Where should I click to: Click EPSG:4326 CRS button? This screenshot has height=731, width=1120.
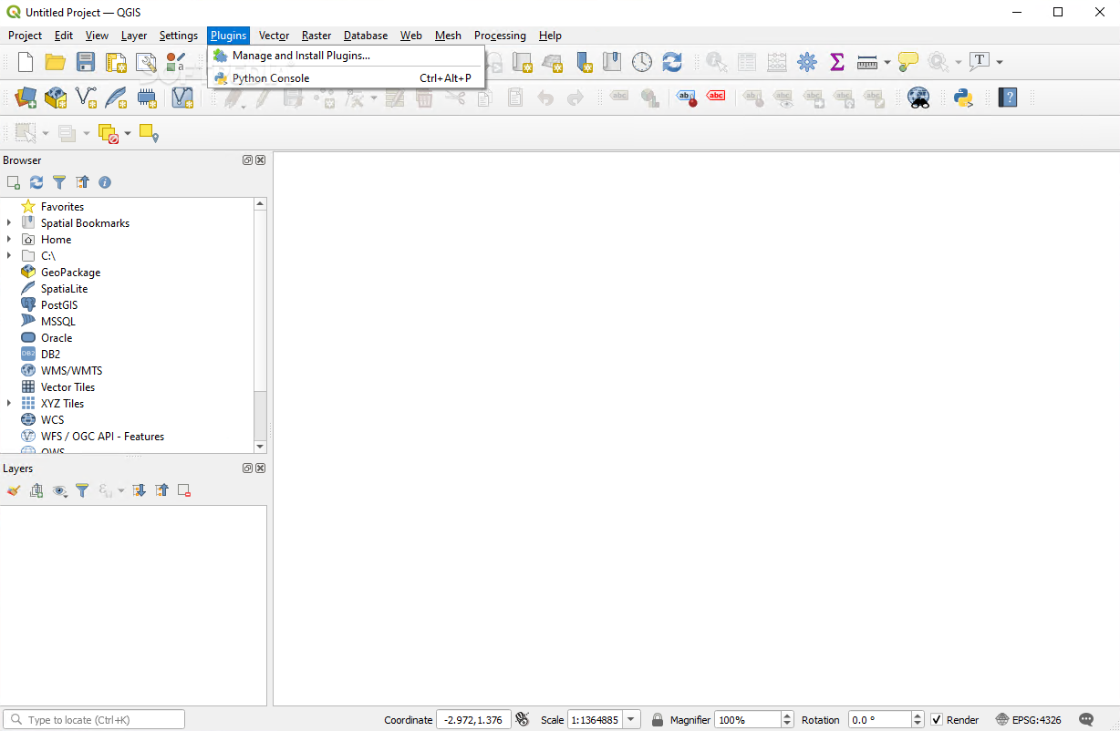(1029, 720)
